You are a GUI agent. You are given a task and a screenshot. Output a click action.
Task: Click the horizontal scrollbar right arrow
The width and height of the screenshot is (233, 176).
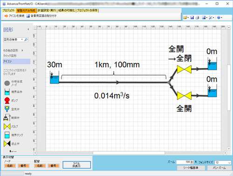225,153
